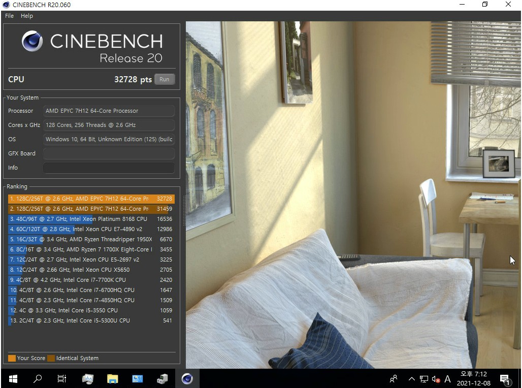Open the monitor-chart app in taskbar

pyautogui.click(x=87, y=379)
